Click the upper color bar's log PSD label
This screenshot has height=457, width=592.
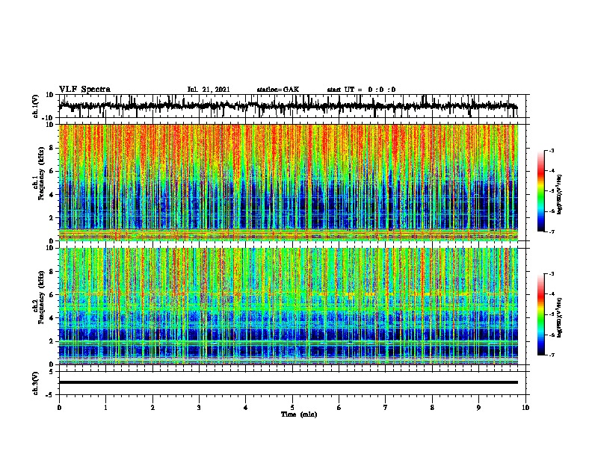(x=560, y=194)
